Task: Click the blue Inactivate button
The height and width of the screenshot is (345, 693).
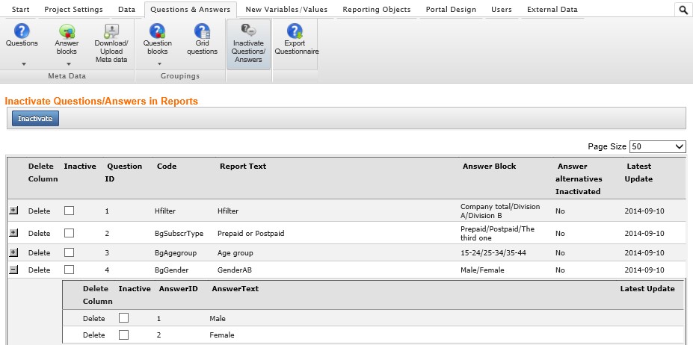Action: (x=35, y=119)
